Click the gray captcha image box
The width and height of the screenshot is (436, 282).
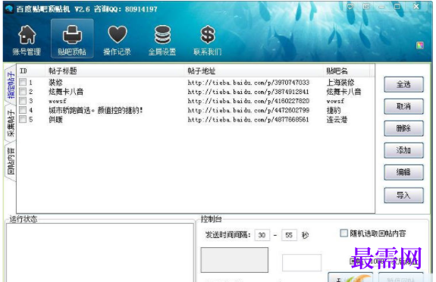pyautogui.click(x=234, y=260)
